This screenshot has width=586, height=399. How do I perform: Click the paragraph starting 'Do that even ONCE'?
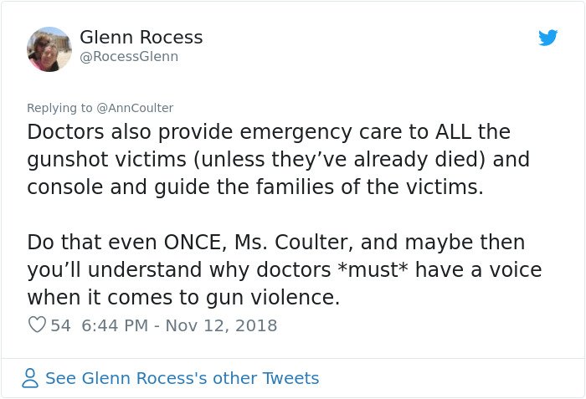285,269
